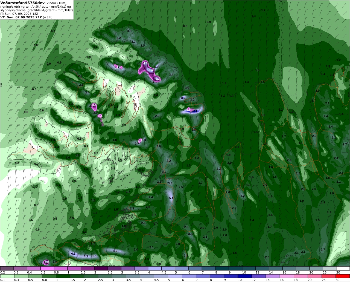
Task: Select the 1.5 magenta swatch in sleet/snow legend
Action: point(87,269)
